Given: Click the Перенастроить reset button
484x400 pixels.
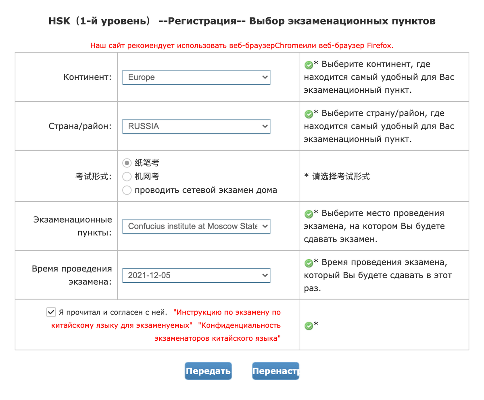Looking at the screenshot, I should point(275,371).
